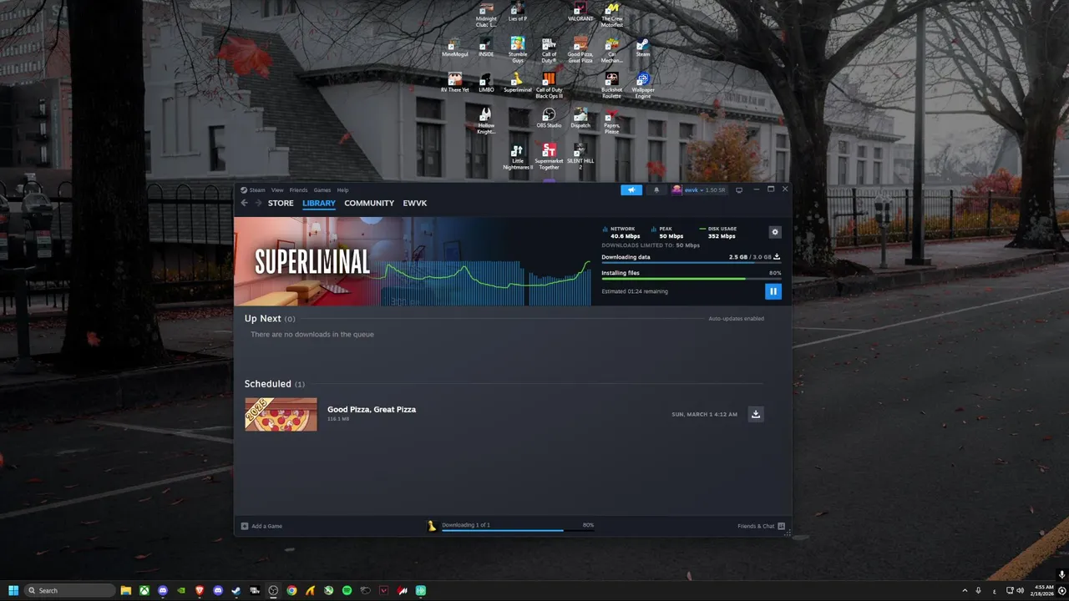The width and height of the screenshot is (1069, 601).
Task: Click the SUN, MARCH 1 4:12 AM schedule text
Action: click(704, 414)
